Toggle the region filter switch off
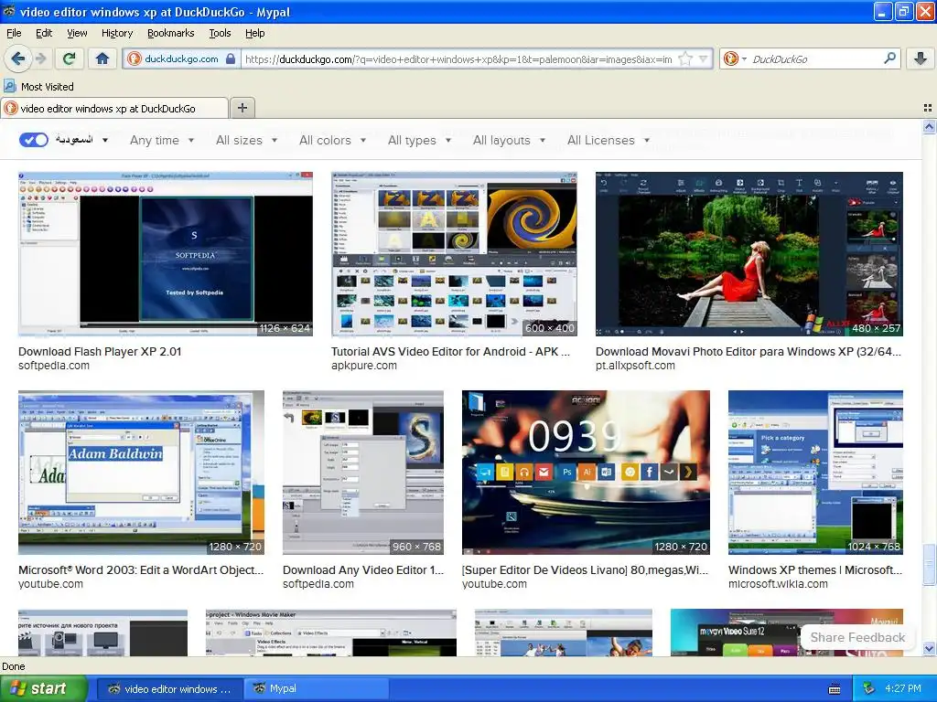The width and height of the screenshot is (937, 702). pos(34,140)
